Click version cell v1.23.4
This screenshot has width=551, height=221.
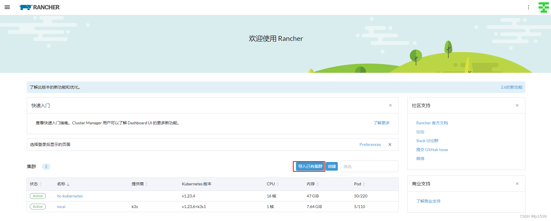188,196
